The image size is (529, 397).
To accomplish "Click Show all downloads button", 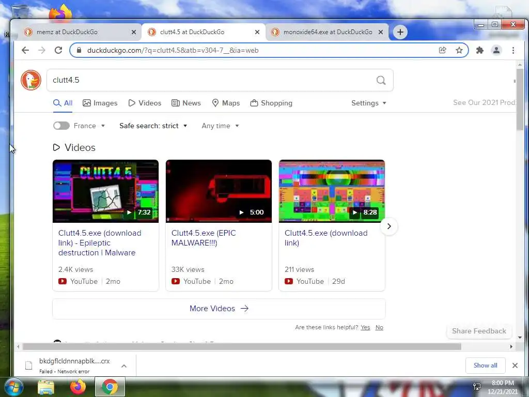I will tap(485, 365).
